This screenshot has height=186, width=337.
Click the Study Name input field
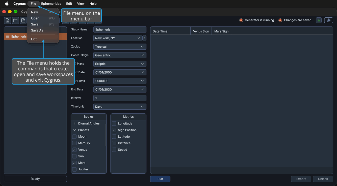120,29
